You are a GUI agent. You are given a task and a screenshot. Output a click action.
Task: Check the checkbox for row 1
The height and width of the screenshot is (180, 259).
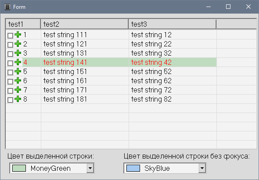(10, 35)
